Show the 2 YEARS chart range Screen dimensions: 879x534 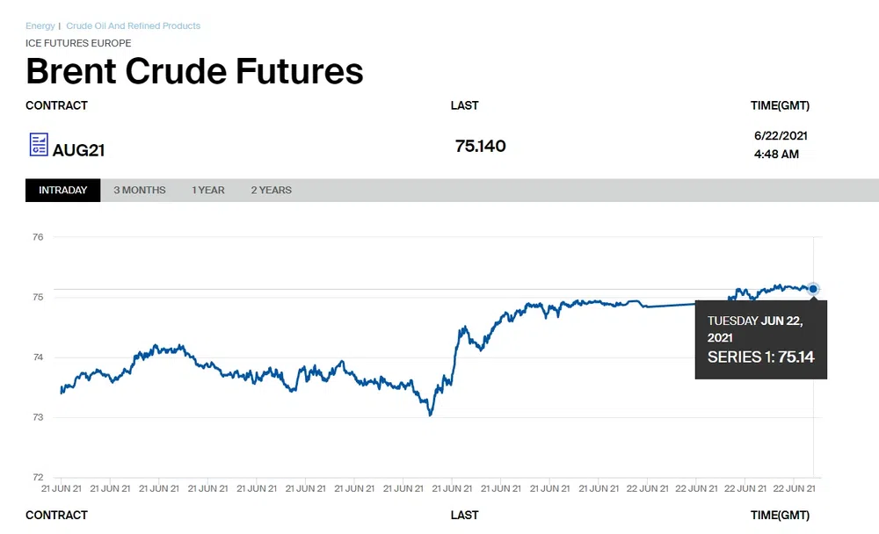(271, 191)
